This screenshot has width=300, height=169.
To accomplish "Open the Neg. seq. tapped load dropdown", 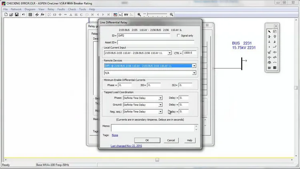I will point(160,111).
